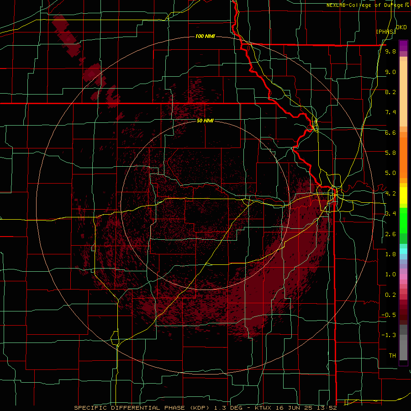Click the "50 NMI" range ring label

pyautogui.click(x=205, y=121)
